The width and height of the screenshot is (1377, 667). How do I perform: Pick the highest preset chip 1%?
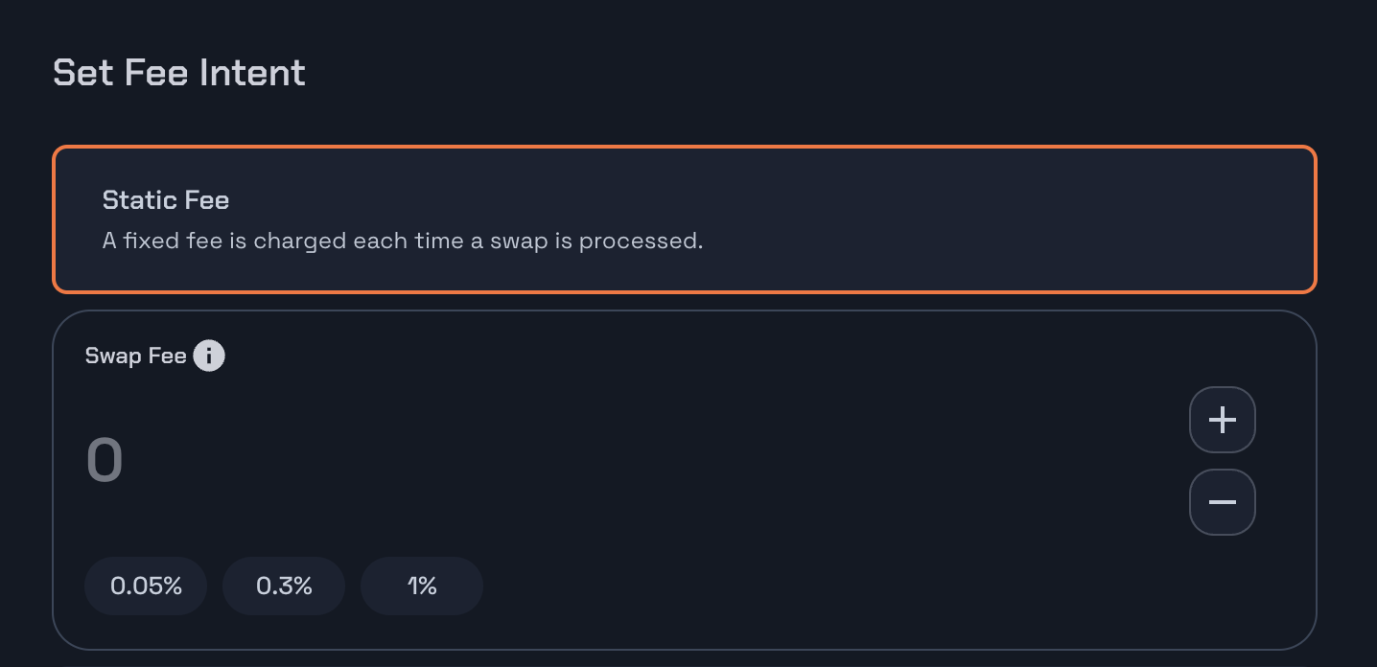pos(422,586)
